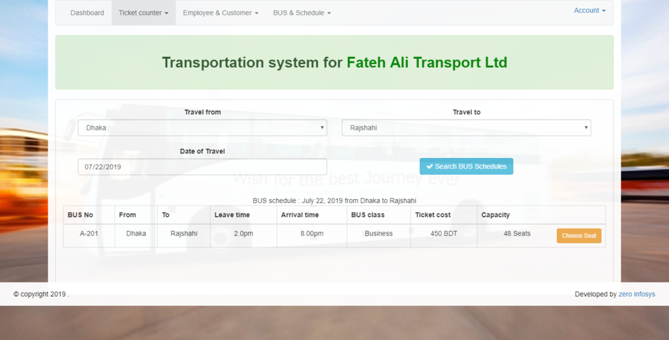The image size is (669, 340).
Task: Open the Employee & Customer dropdown menu
Action: tap(220, 13)
